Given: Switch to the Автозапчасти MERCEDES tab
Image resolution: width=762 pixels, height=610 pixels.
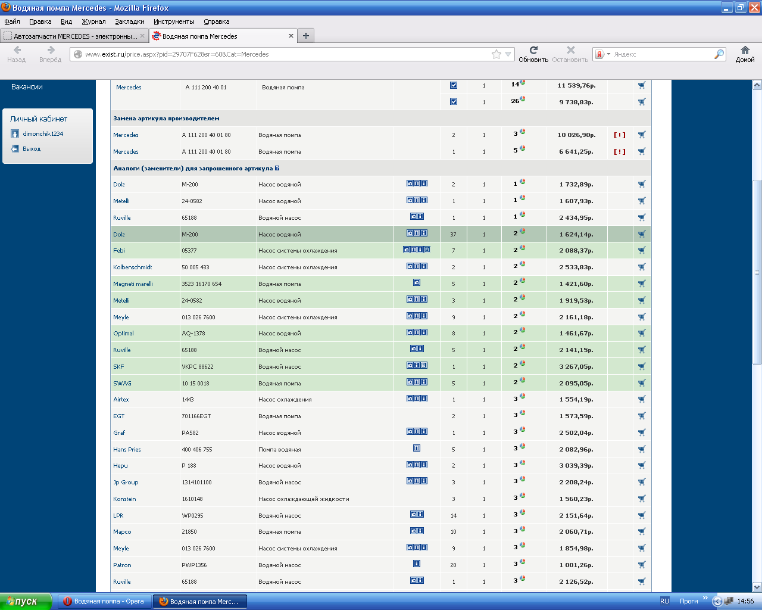Looking at the screenshot, I should tap(74, 36).
